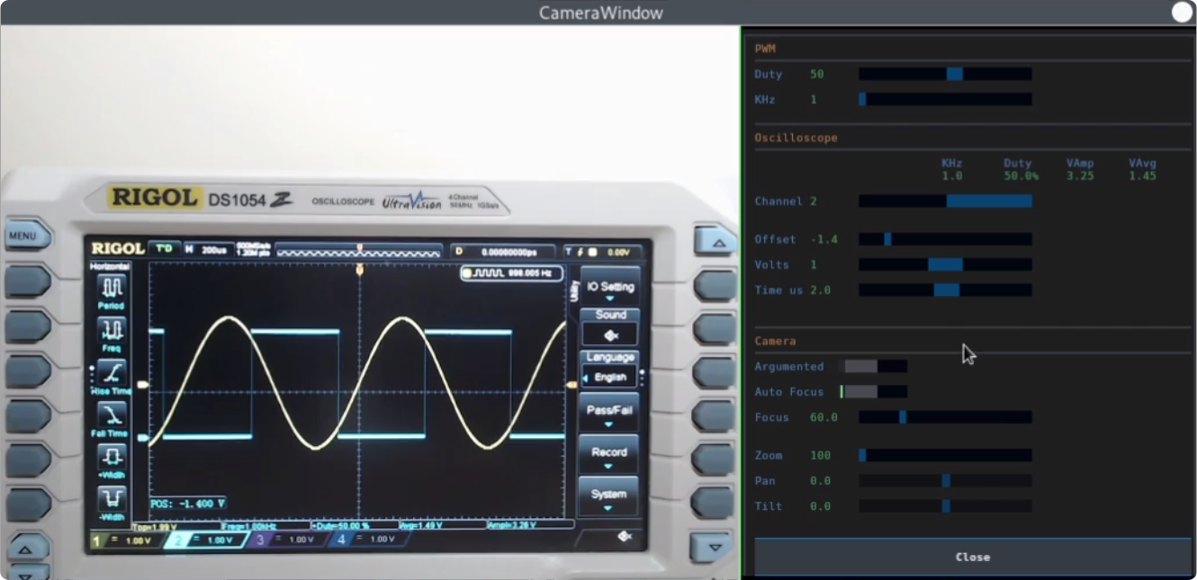Adjust the Time us slider
The image size is (1197, 580).
pyautogui.click(x=945, y=290)
